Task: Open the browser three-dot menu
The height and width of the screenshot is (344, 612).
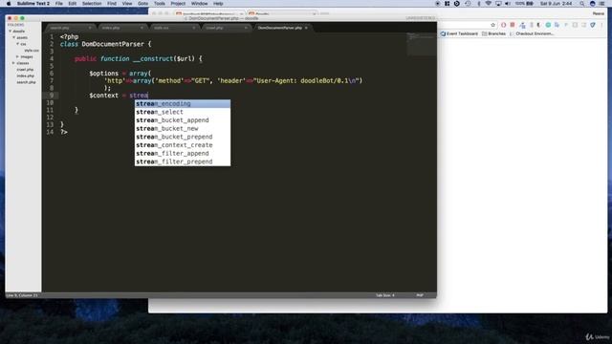Action: 601,25
